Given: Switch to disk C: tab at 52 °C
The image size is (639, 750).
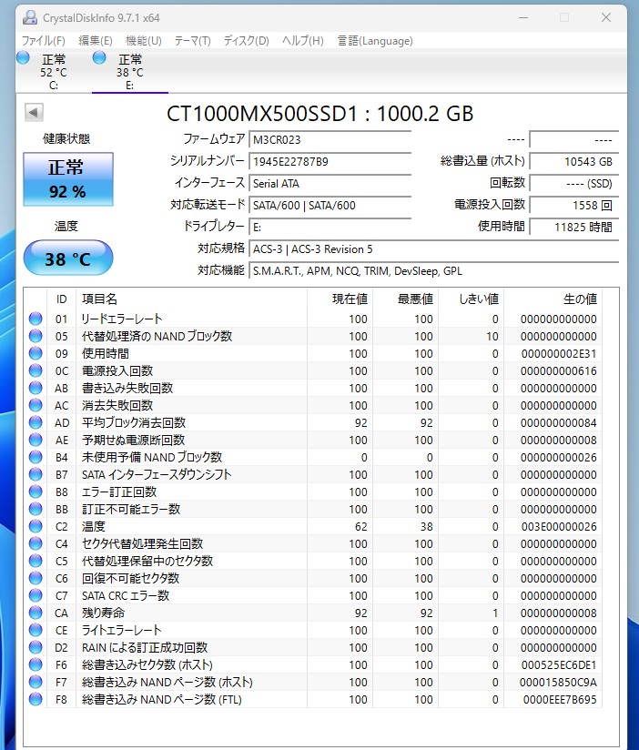Looking at the screenshot, I should (53, 72).
